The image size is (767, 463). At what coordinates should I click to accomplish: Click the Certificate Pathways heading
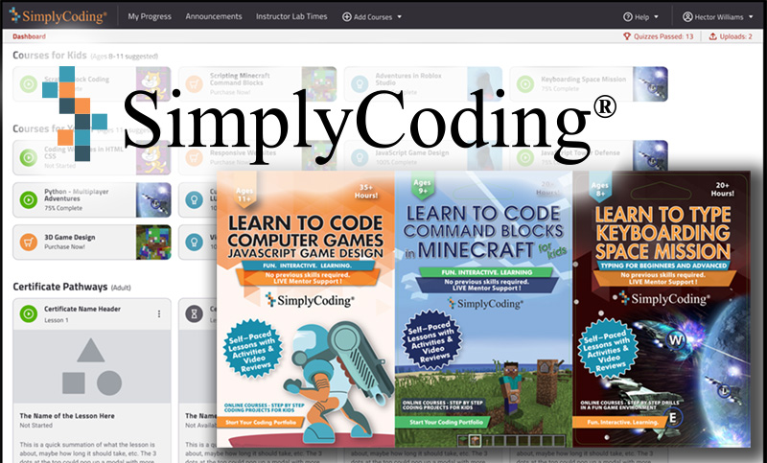[60, 287]
